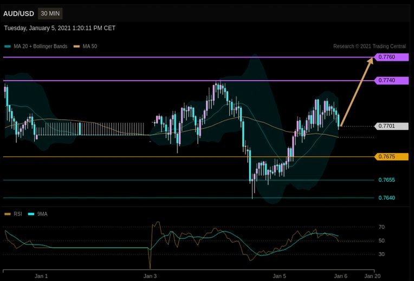Click the 0.7675 pivot price tag
414x281 pixels.
tap(391, 156)
